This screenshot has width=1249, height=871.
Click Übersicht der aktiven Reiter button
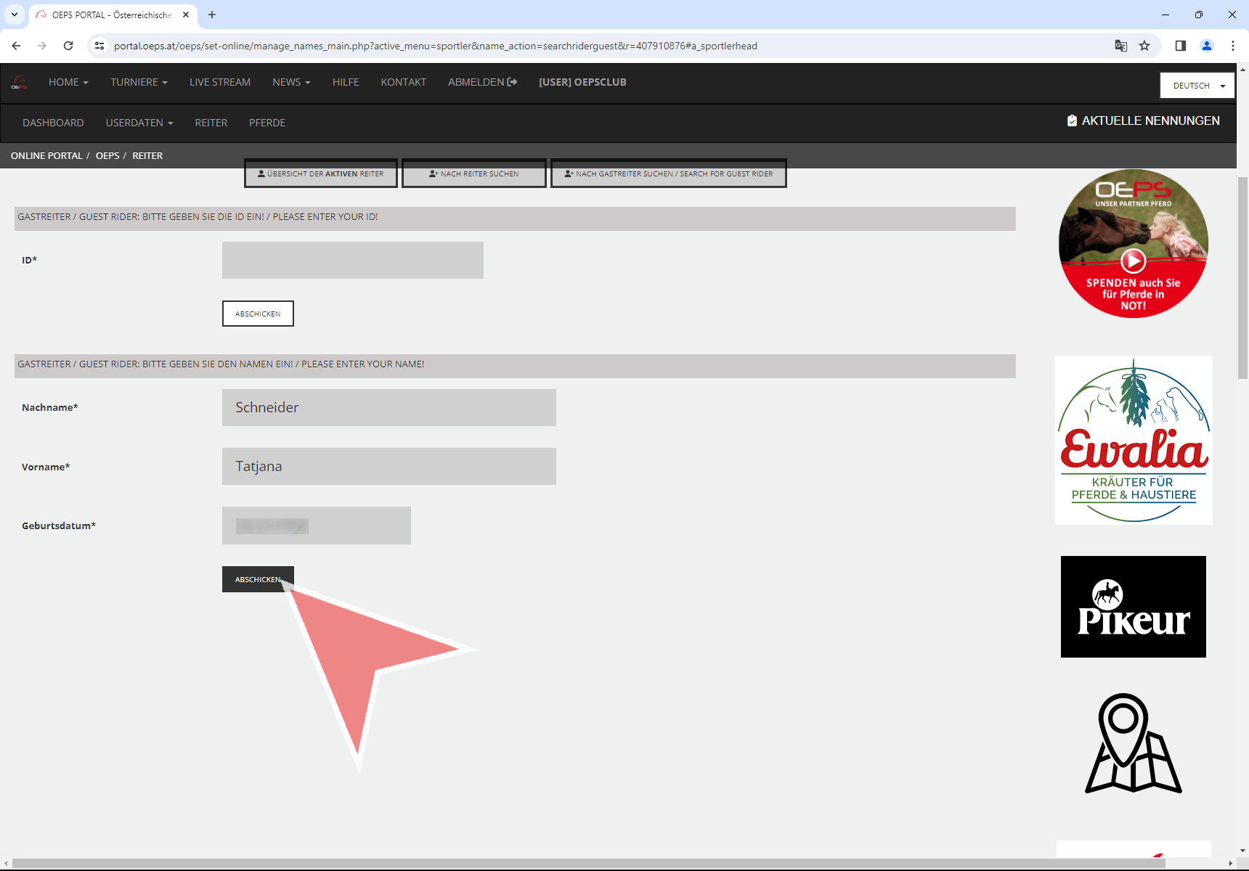320,173
